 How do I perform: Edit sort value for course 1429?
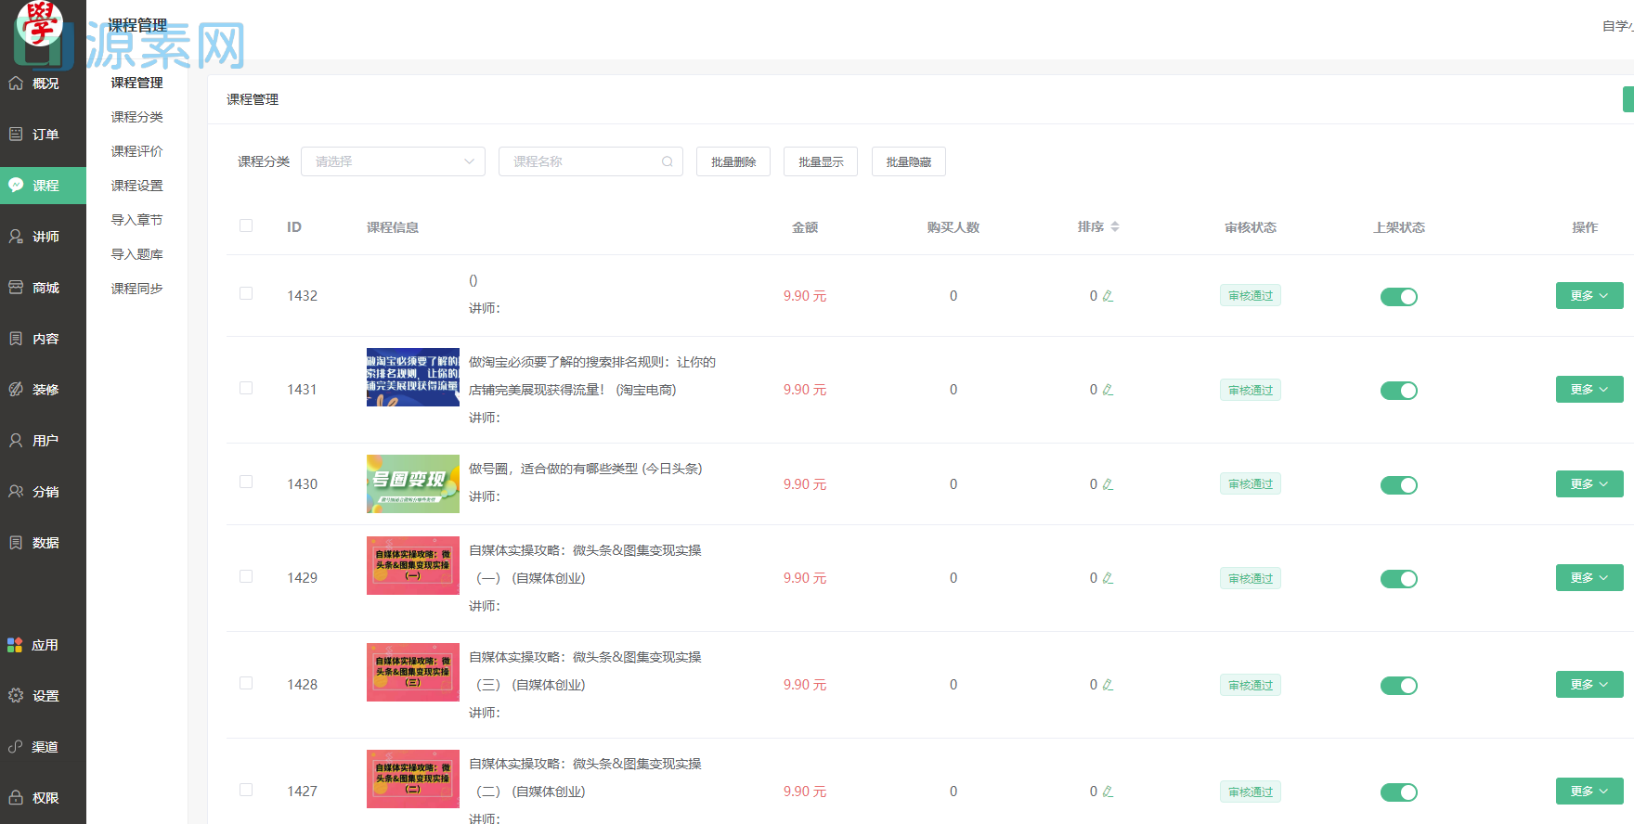[1108, 578]
